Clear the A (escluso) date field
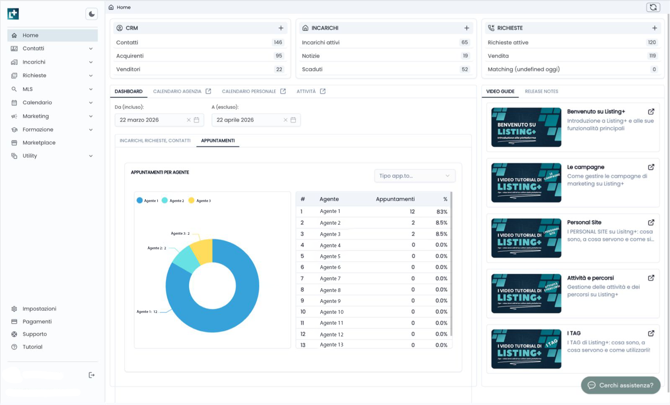 coord(286,120)
